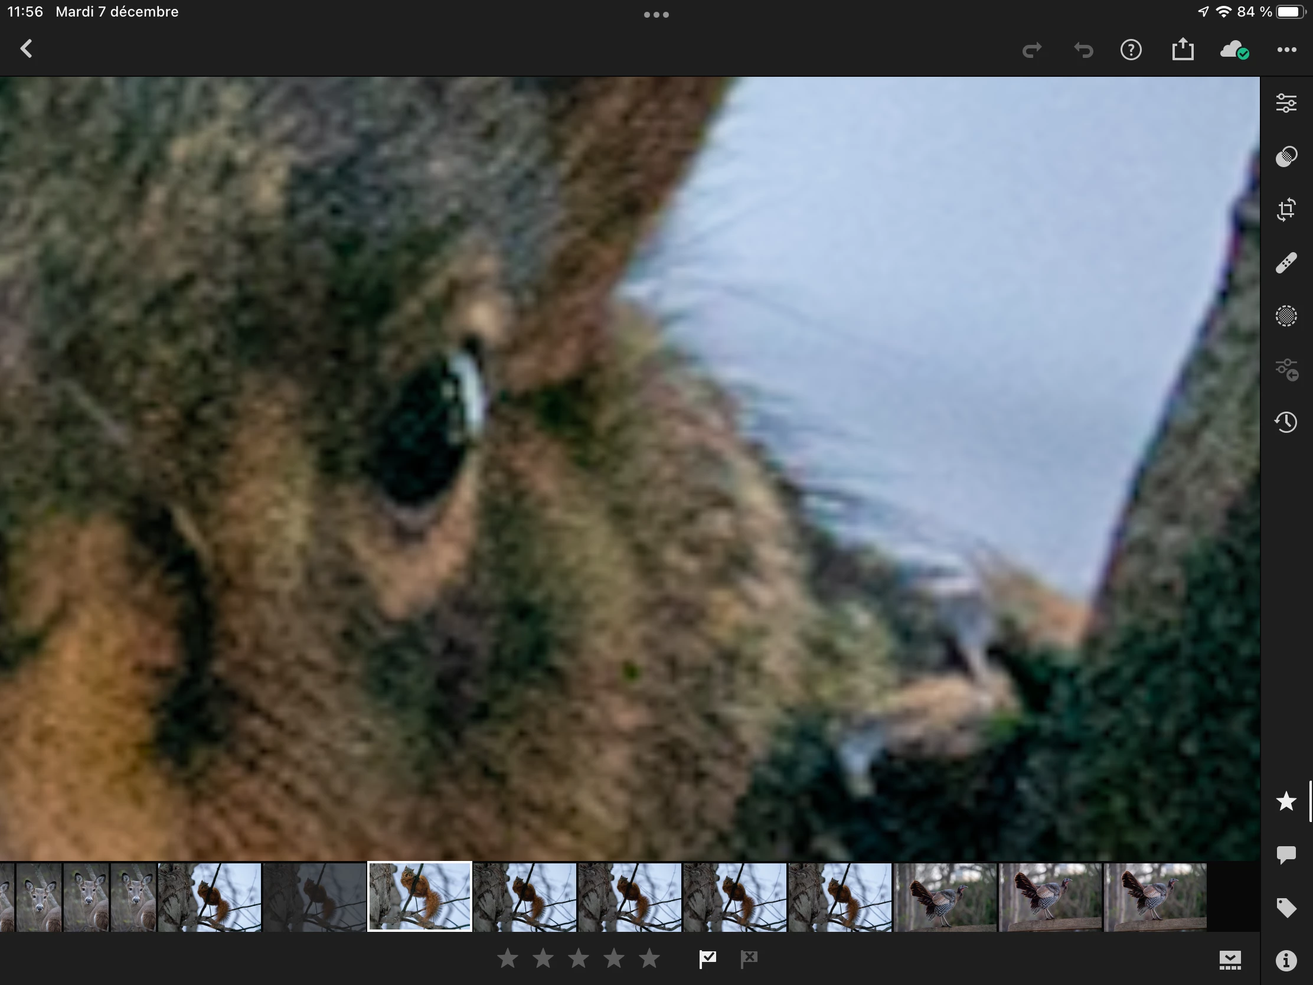1313x985 pixels.
Task: Open the Presets circles icon
Action: pos(1286,156)
